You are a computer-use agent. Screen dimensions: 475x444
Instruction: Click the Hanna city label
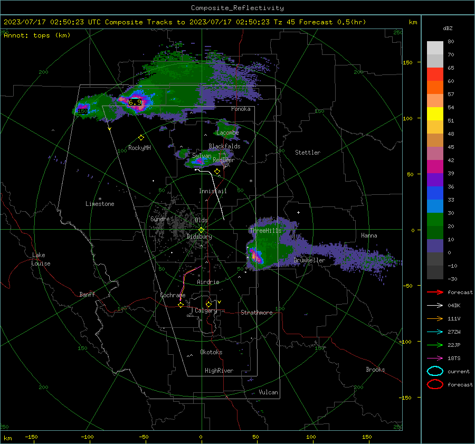(369, 235)
